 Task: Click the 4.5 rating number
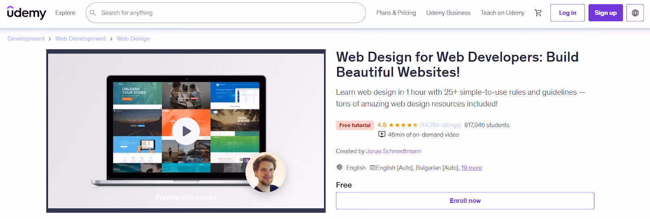click(x=382, y=125)
